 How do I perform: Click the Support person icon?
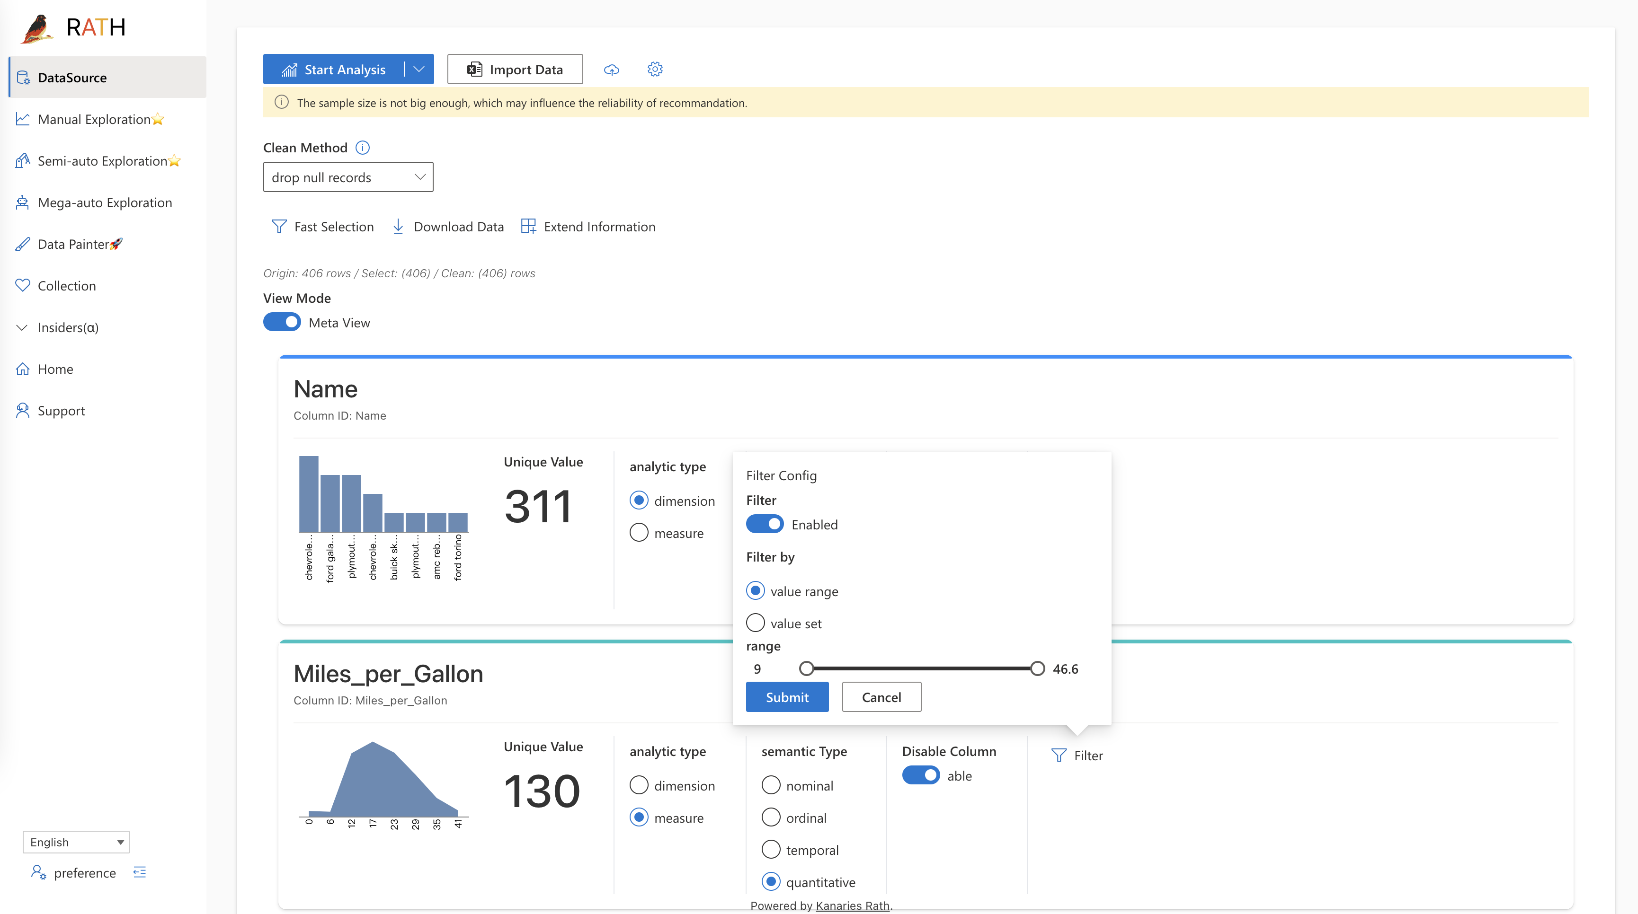(x=23, y=411)
